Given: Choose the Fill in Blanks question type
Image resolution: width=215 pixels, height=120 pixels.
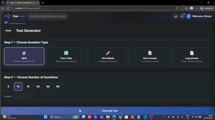Looking at the screenshot, I should coord(108,56).
